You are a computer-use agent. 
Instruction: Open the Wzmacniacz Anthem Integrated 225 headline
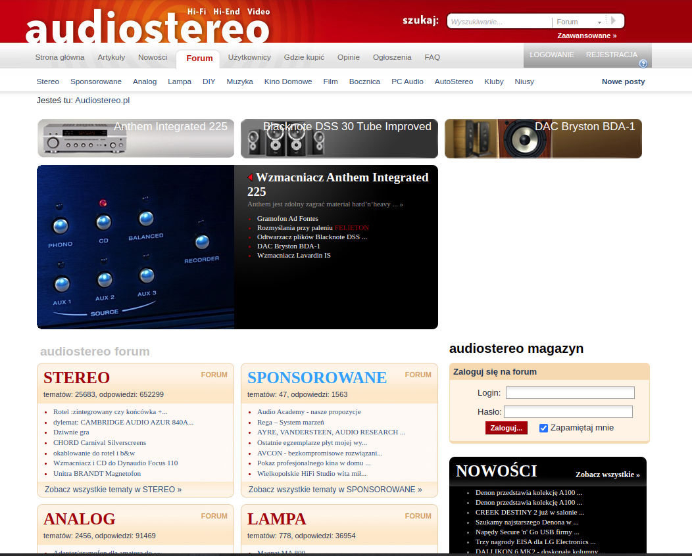click(337, 184)
